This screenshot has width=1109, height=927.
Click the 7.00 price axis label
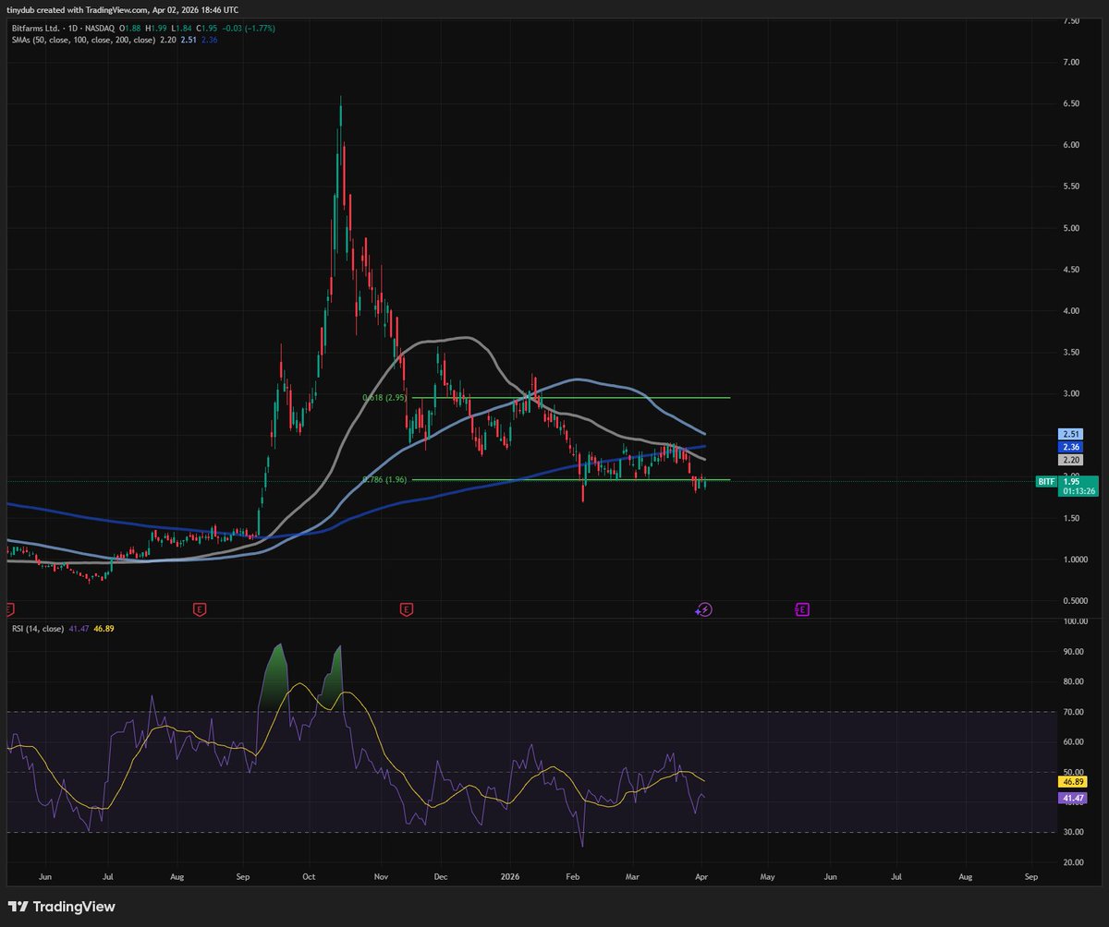[1072, 62]
